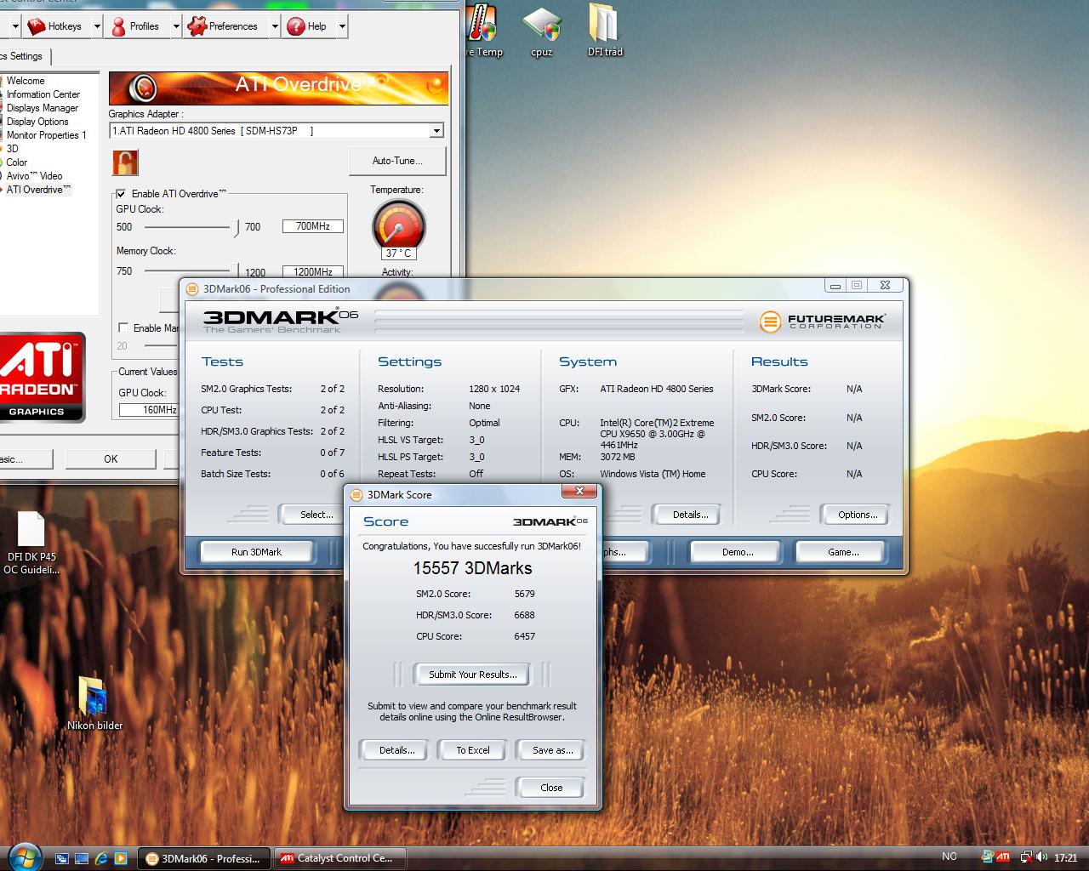1089x871 pixels.
Task: Click the GPU clock 700MHz value field
Action: pyautogui.click(x=313, y=226)
